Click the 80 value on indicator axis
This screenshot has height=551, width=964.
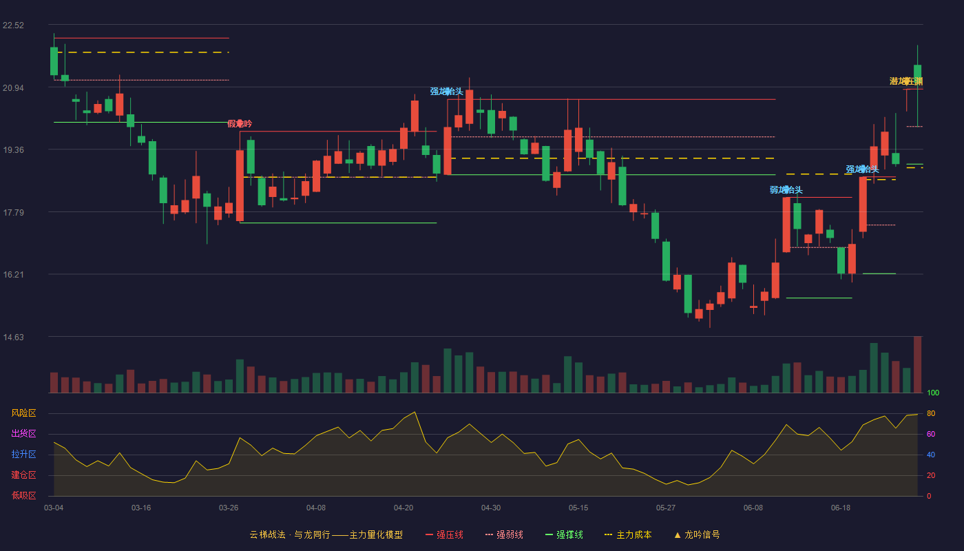[x=930, y=413]
